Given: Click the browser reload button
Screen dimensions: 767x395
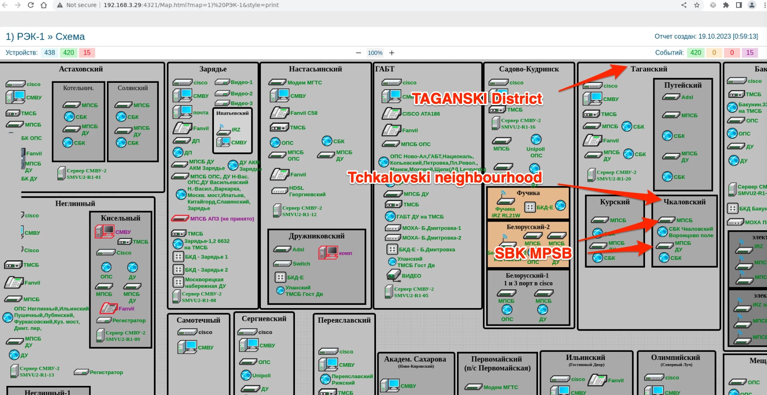Looking at the screenshot, I should click(30, 5).
